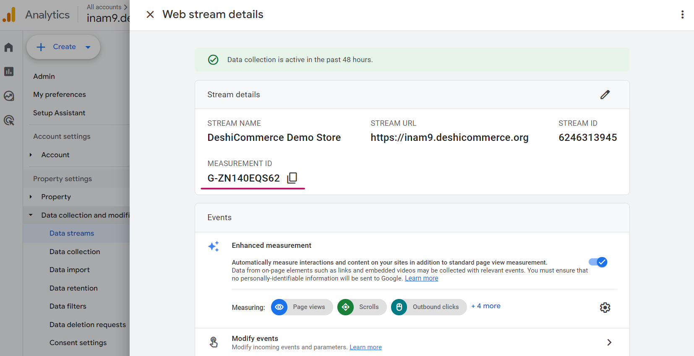The width and height of the screenshot is (694, 356).
Task: Click the Enhanced measurement heading
Action: 271,246
